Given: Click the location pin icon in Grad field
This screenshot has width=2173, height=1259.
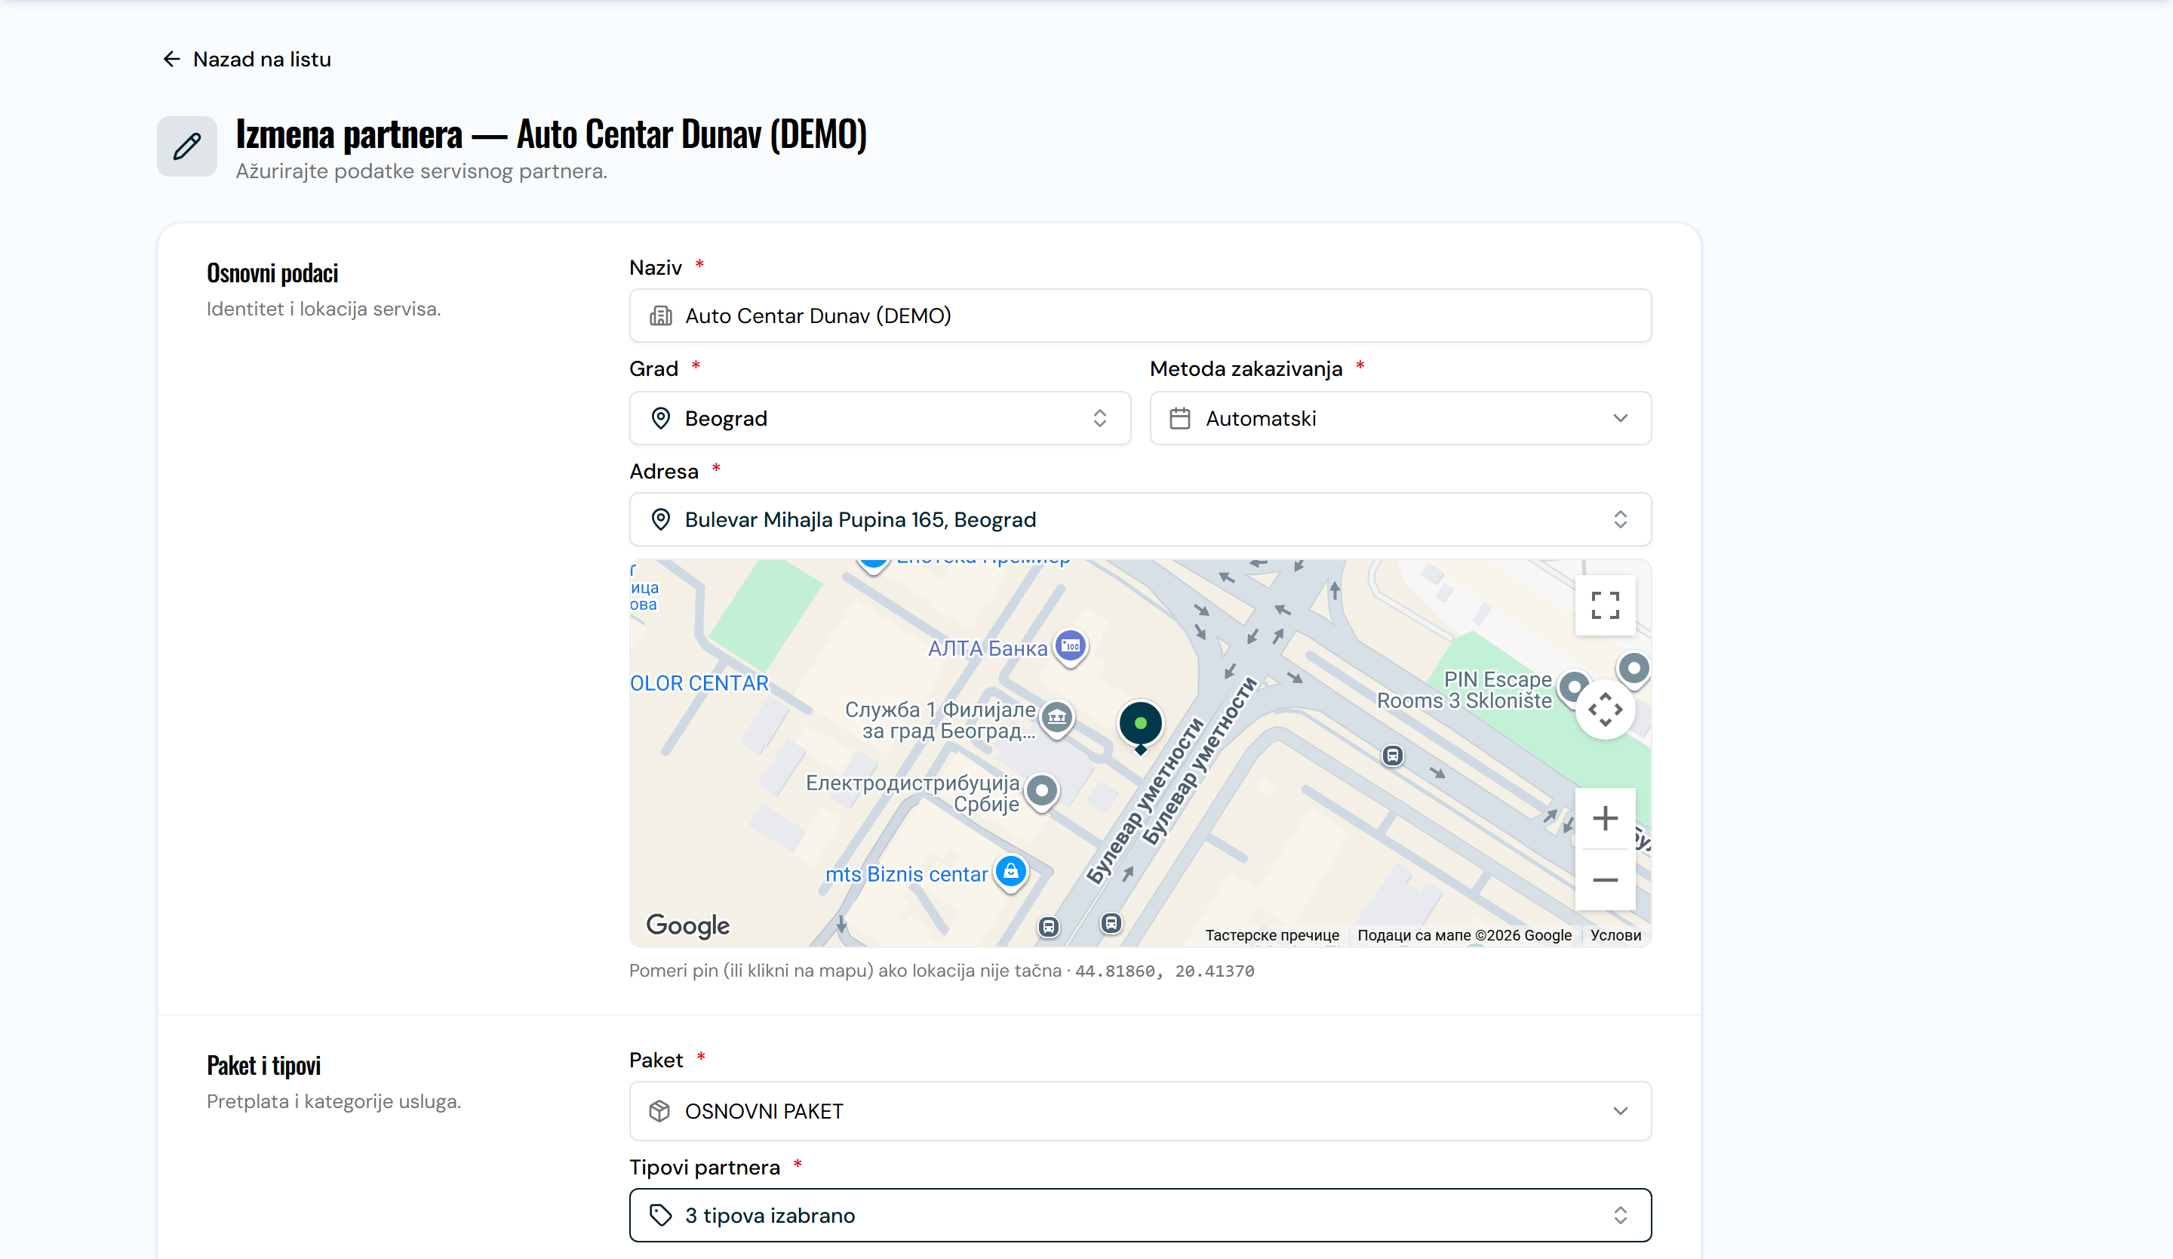Looking at the screenshot, I should click(660, 418).
